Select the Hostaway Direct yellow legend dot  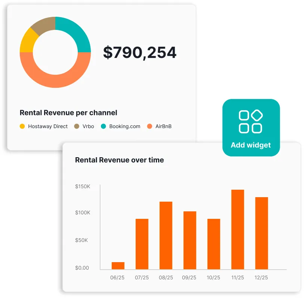22,126
